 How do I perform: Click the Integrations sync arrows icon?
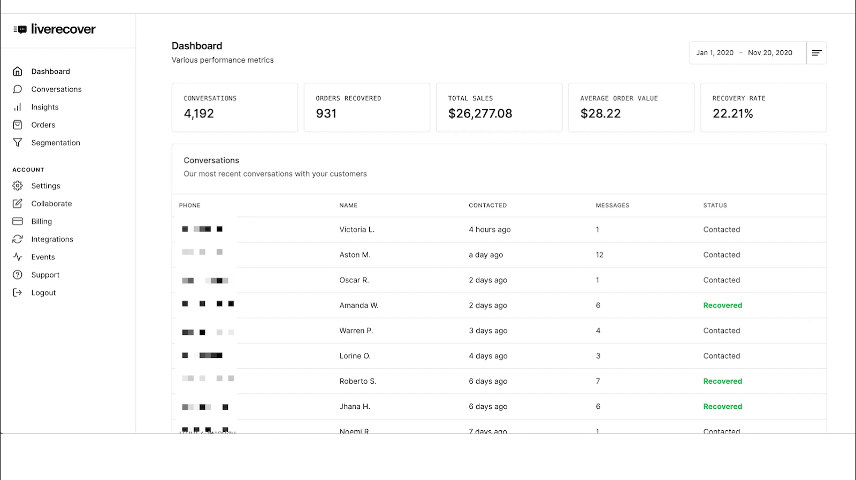coord(18,239)
